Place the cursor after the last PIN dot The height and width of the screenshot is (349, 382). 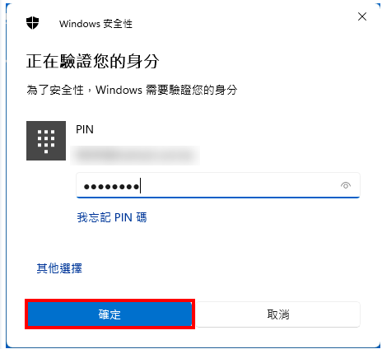pos(140,186)
